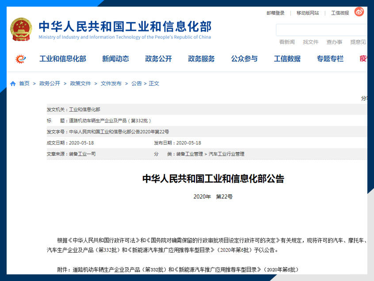Open the 工业和信息化部 nav menu
The image size is (374, 281).
coord(63,59)
